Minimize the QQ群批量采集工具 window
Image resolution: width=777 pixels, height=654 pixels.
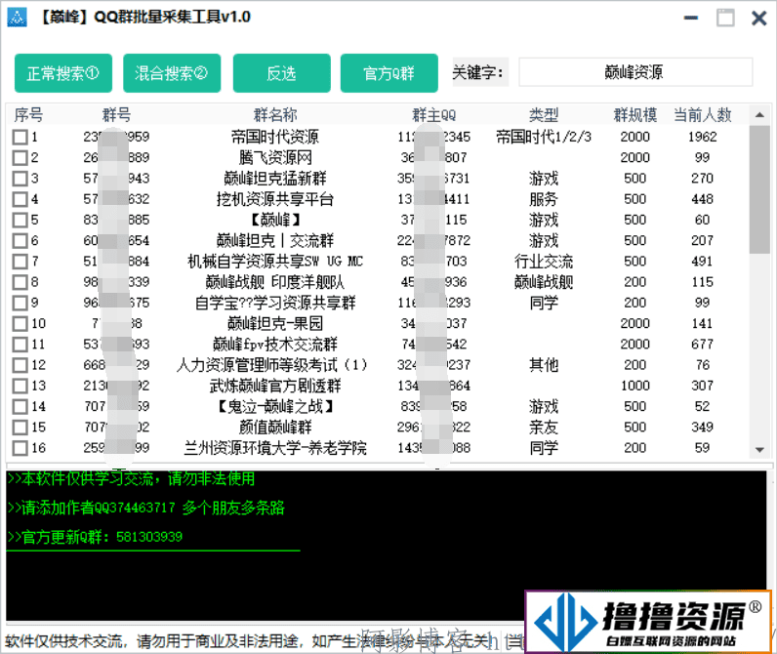(691, 18)
